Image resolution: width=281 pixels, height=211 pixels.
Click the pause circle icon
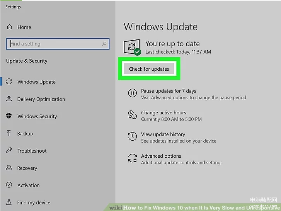coord(132,93)
